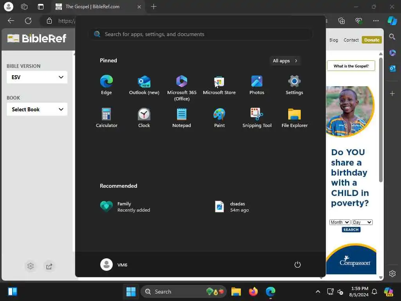Screen dimensions: 401x301
Task: Open Settings from pinned apps
Action: [x=294, y=85]
